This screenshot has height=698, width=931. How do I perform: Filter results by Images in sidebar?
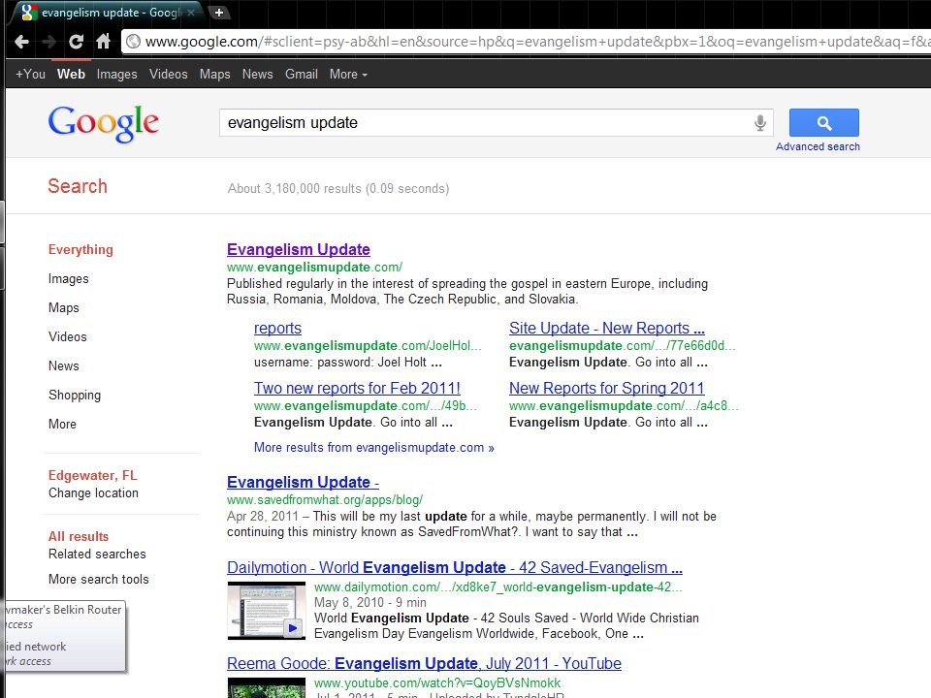tap(68, 279)
